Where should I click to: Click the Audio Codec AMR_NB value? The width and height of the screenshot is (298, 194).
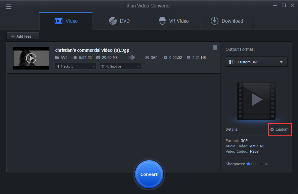(x=257, y=146)
